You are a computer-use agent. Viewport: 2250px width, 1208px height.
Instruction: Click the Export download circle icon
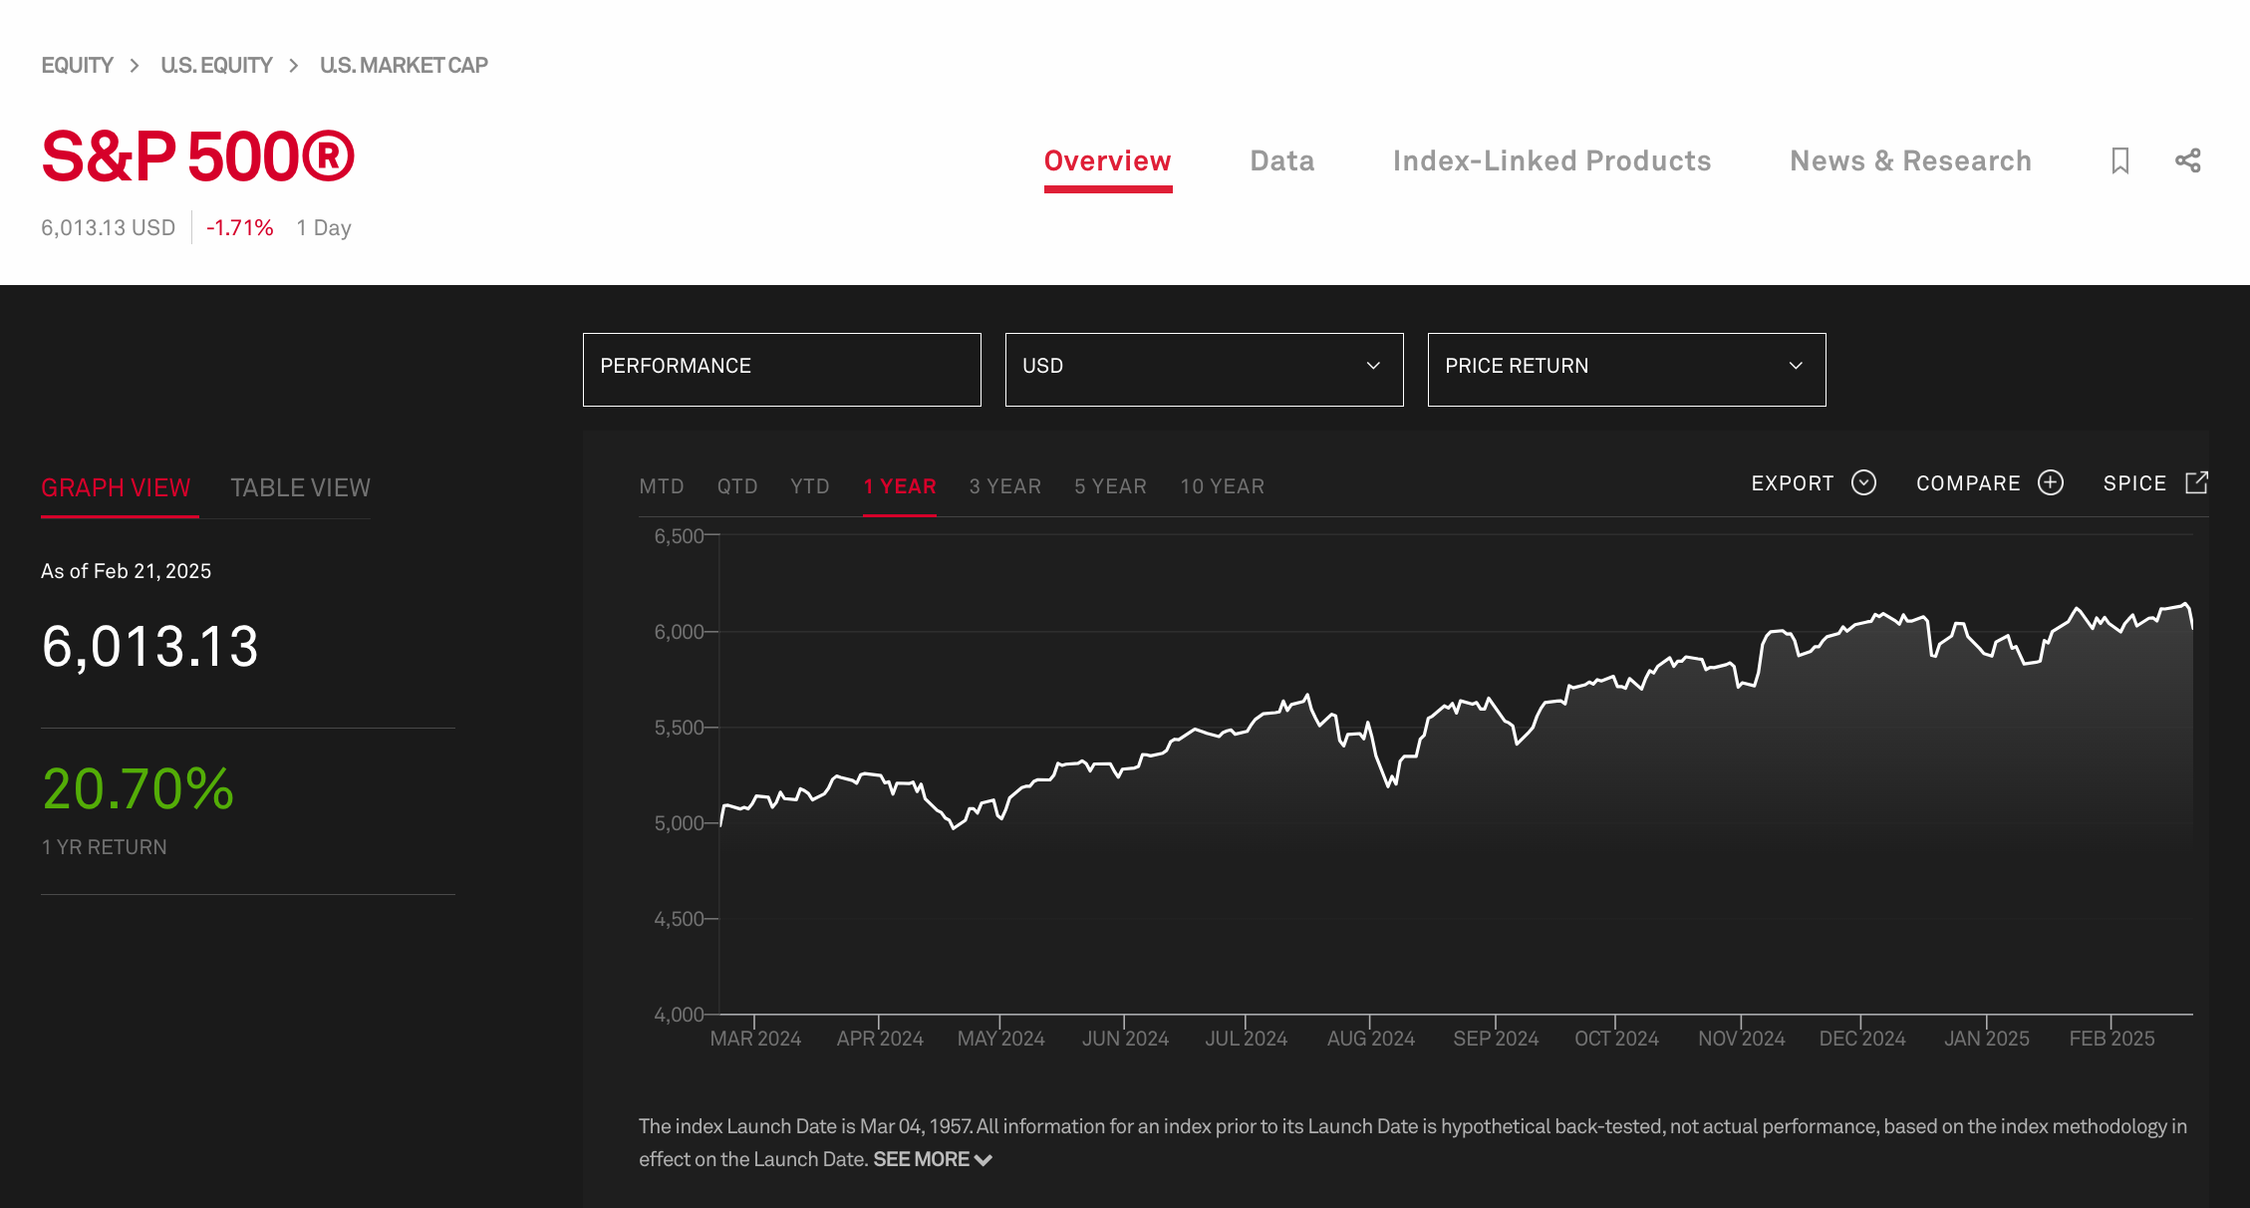[x=1863, y=483]
